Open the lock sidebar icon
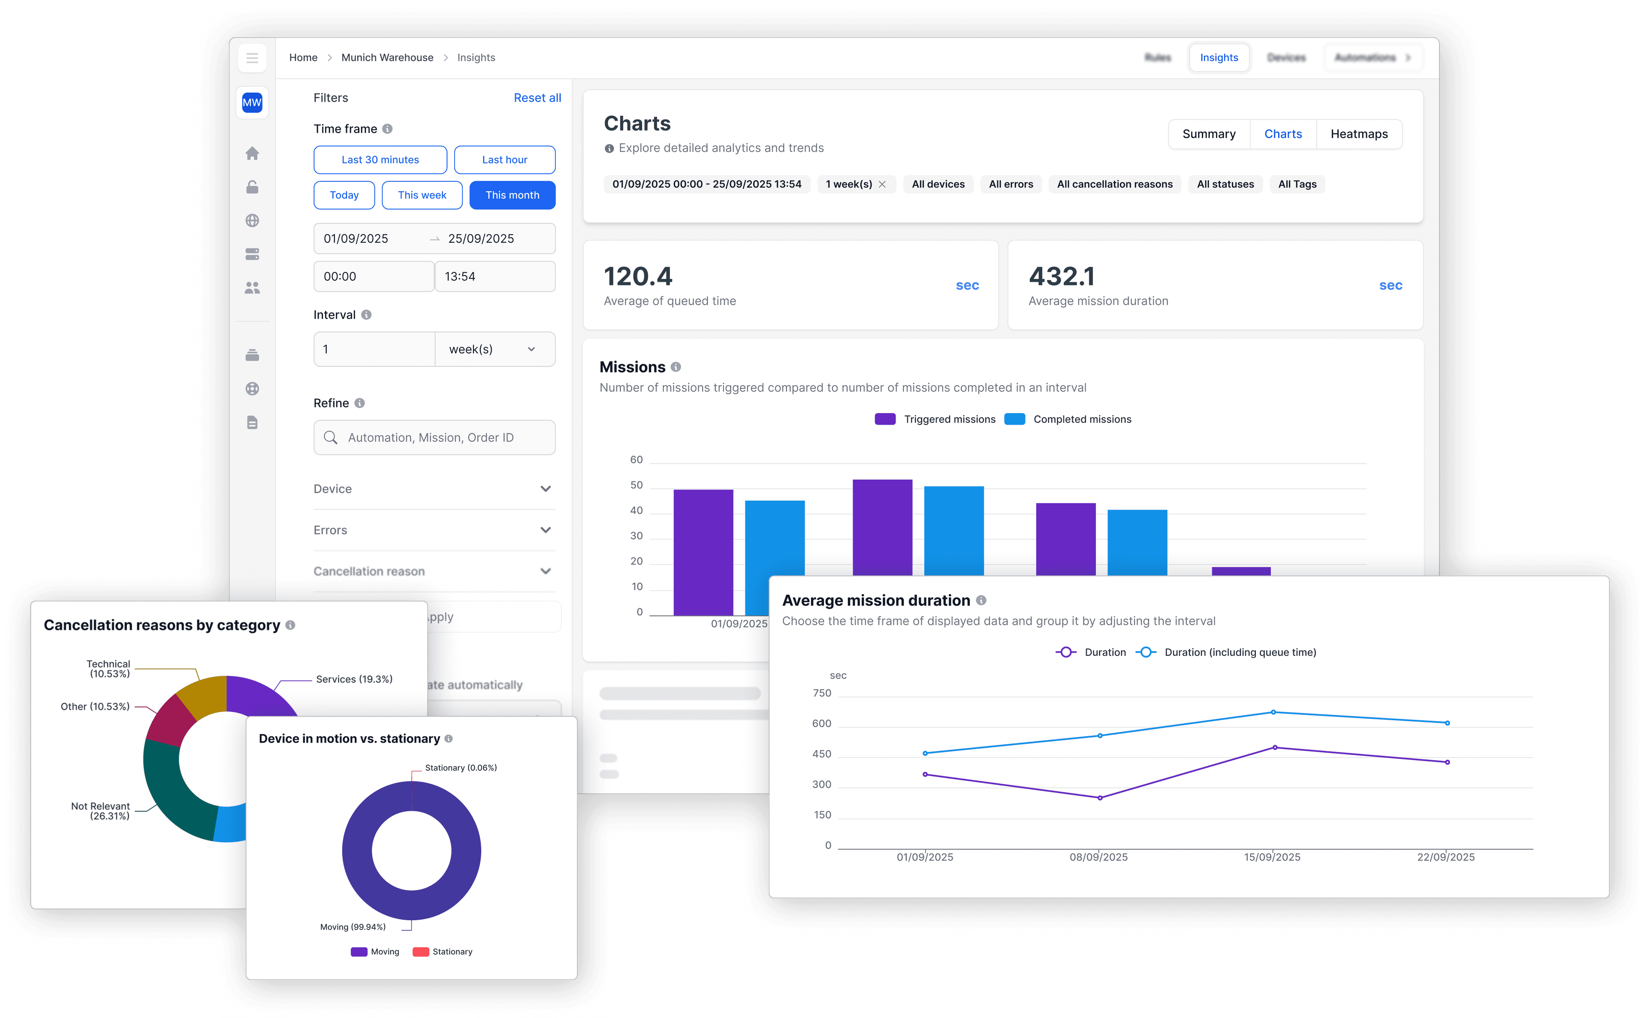1647x1018 pixels. (252, 187)
